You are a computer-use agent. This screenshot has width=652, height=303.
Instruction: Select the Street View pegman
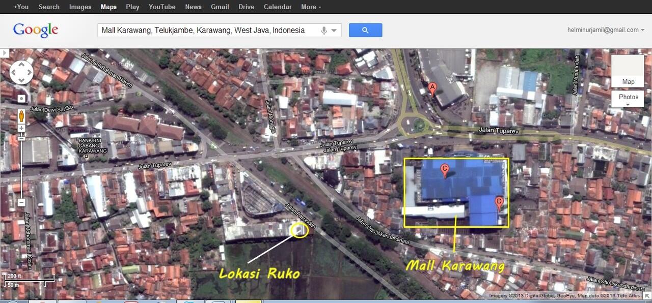[21, 115]
